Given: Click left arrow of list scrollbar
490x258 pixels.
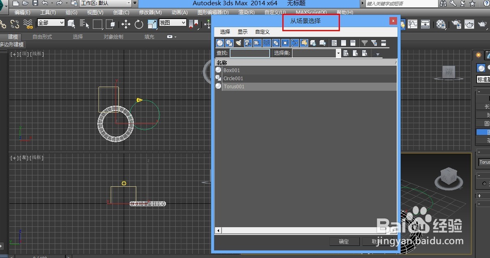Looking at the screenshot, I should (218, 231).
